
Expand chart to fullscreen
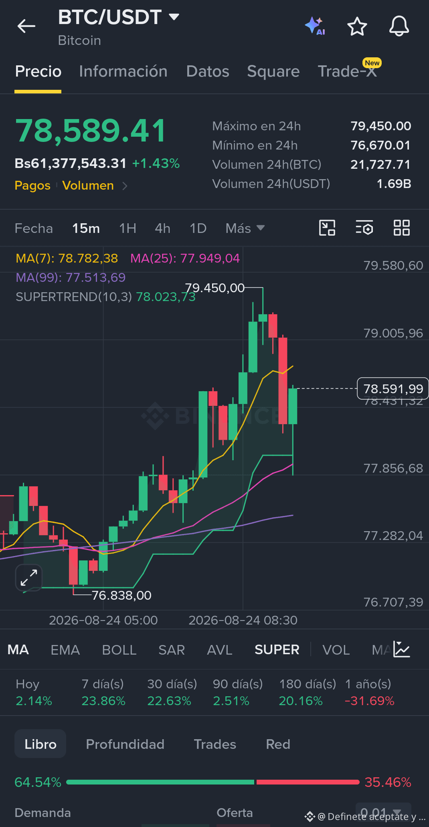29,578
